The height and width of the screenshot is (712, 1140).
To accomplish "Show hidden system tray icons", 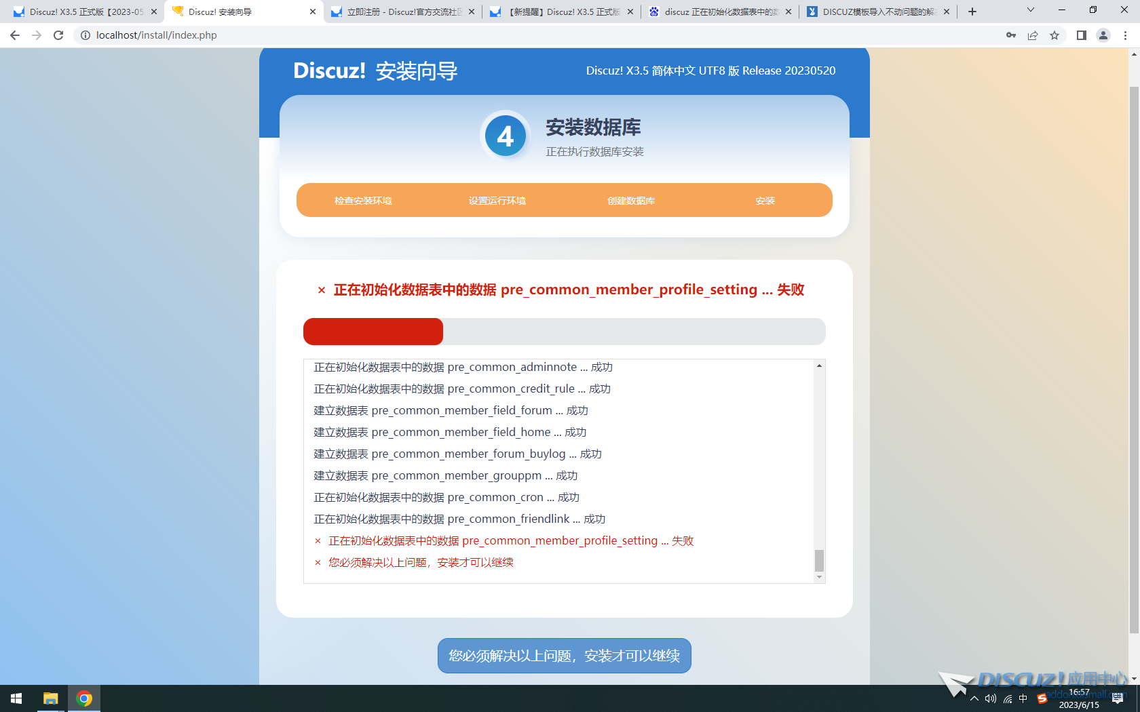I will [x=974, y=698].
